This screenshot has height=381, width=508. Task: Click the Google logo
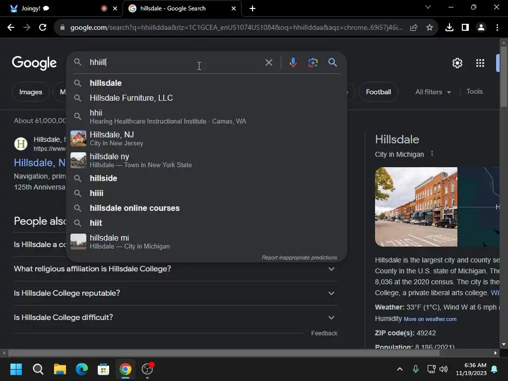click(x=34, y=63)
